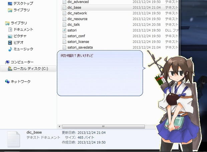The width and height of the screenshot is (207, 152).
Task: Click the speech balloon text 何か相談？良いけれど
Action: point(77,55)
